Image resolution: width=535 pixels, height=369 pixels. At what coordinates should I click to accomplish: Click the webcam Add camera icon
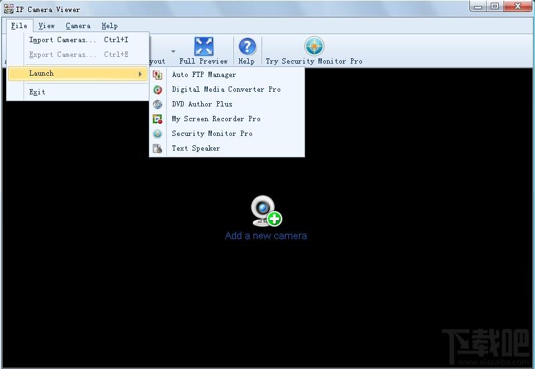(x=266, y=210)
